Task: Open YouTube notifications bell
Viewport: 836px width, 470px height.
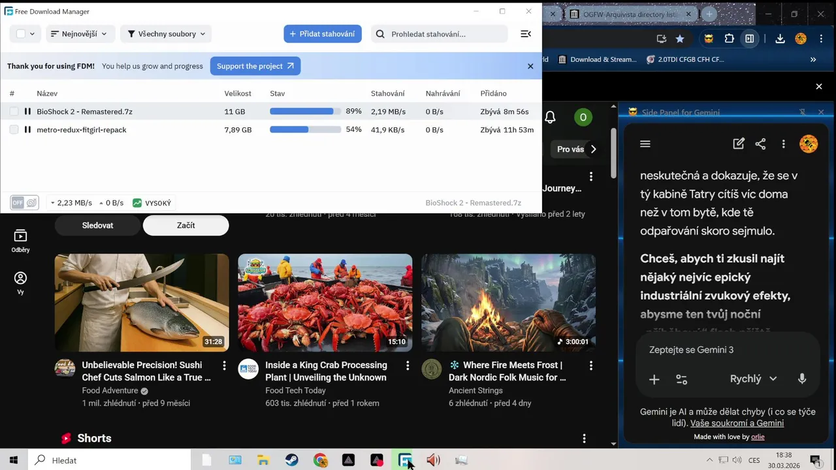Action: [x=550, y=117]
